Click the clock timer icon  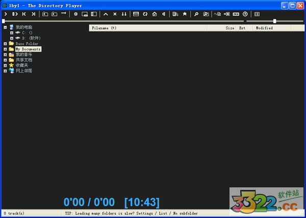pos(245,14)
